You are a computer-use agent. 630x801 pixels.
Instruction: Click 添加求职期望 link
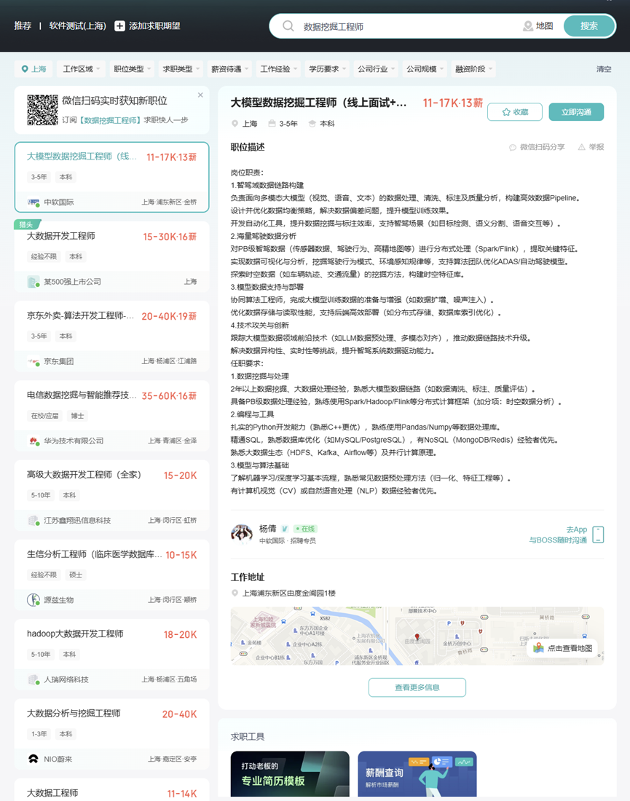[154, 26]
